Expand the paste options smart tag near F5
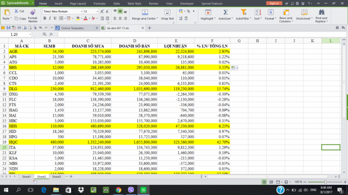 (235, 68)
